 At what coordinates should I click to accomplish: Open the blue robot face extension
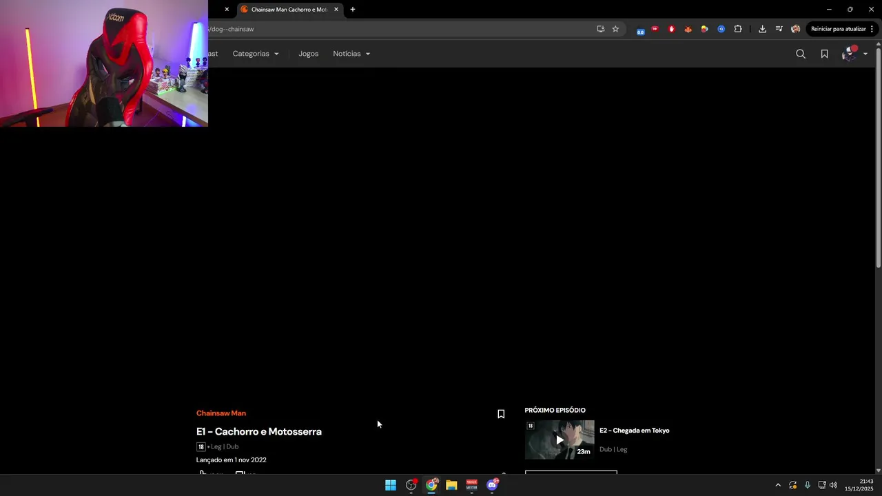[641, 30]
